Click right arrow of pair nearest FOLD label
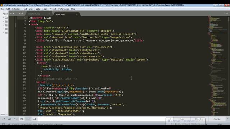Viewport: 230px width, 129px height. pos(13,14)
